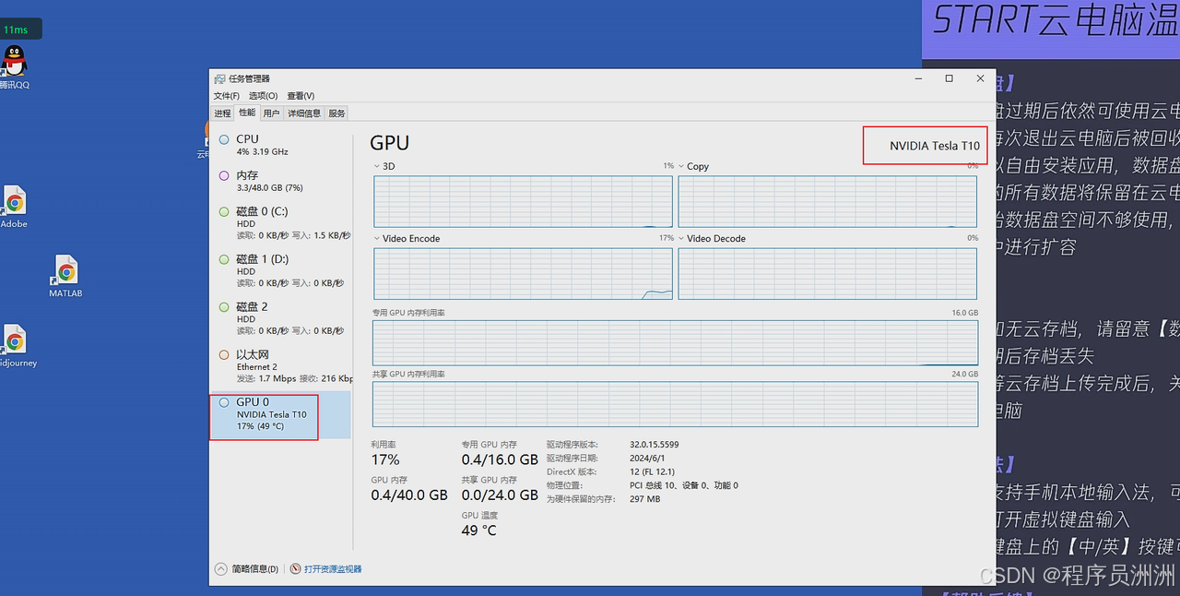Click the 简略信息 chevron-up circle icon

coord(220,569)
